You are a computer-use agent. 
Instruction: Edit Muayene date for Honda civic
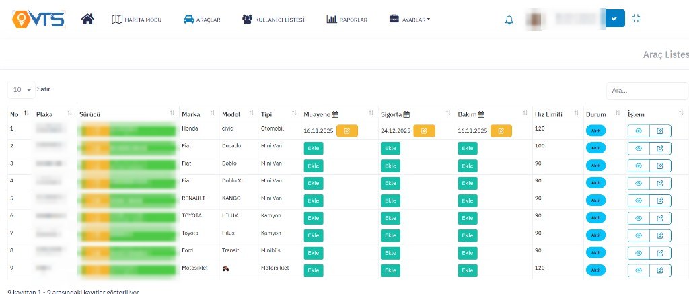coord(347,131)
